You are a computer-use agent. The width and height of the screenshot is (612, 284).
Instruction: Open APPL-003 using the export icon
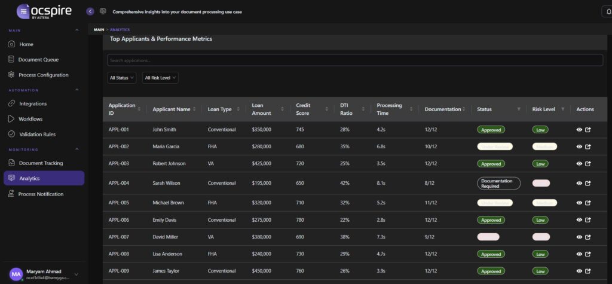pos(588,164)
